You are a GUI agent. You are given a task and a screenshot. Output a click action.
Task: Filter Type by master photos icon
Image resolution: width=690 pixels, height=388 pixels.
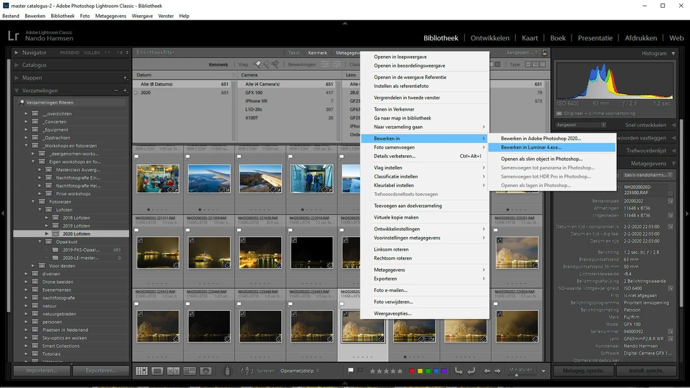coord(528,64)
